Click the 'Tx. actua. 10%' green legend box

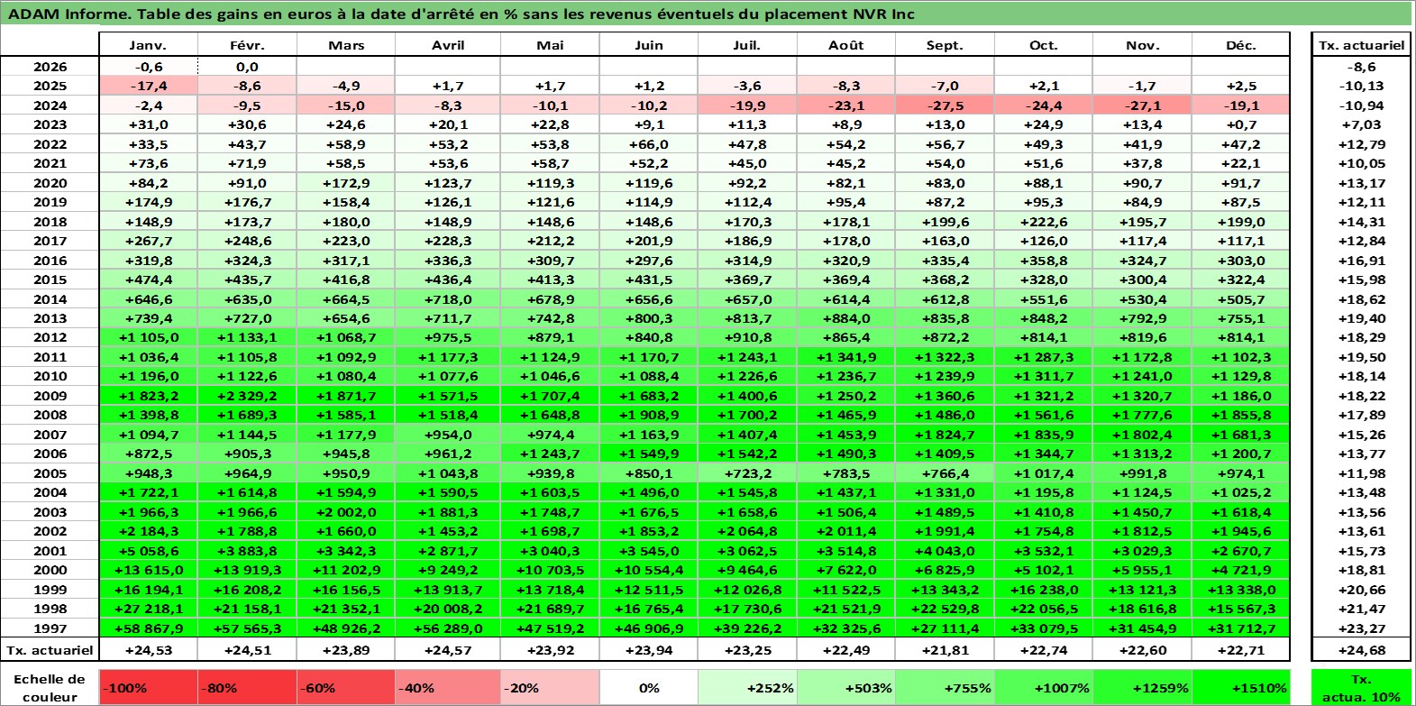(1362, 687)
